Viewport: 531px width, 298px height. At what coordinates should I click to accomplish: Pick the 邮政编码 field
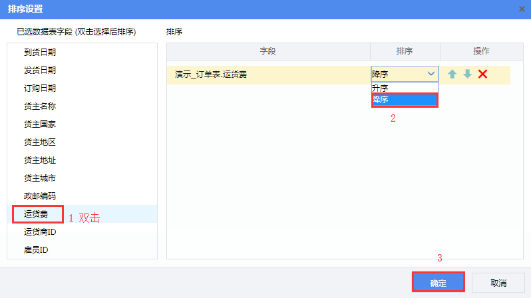coord(40,196)
